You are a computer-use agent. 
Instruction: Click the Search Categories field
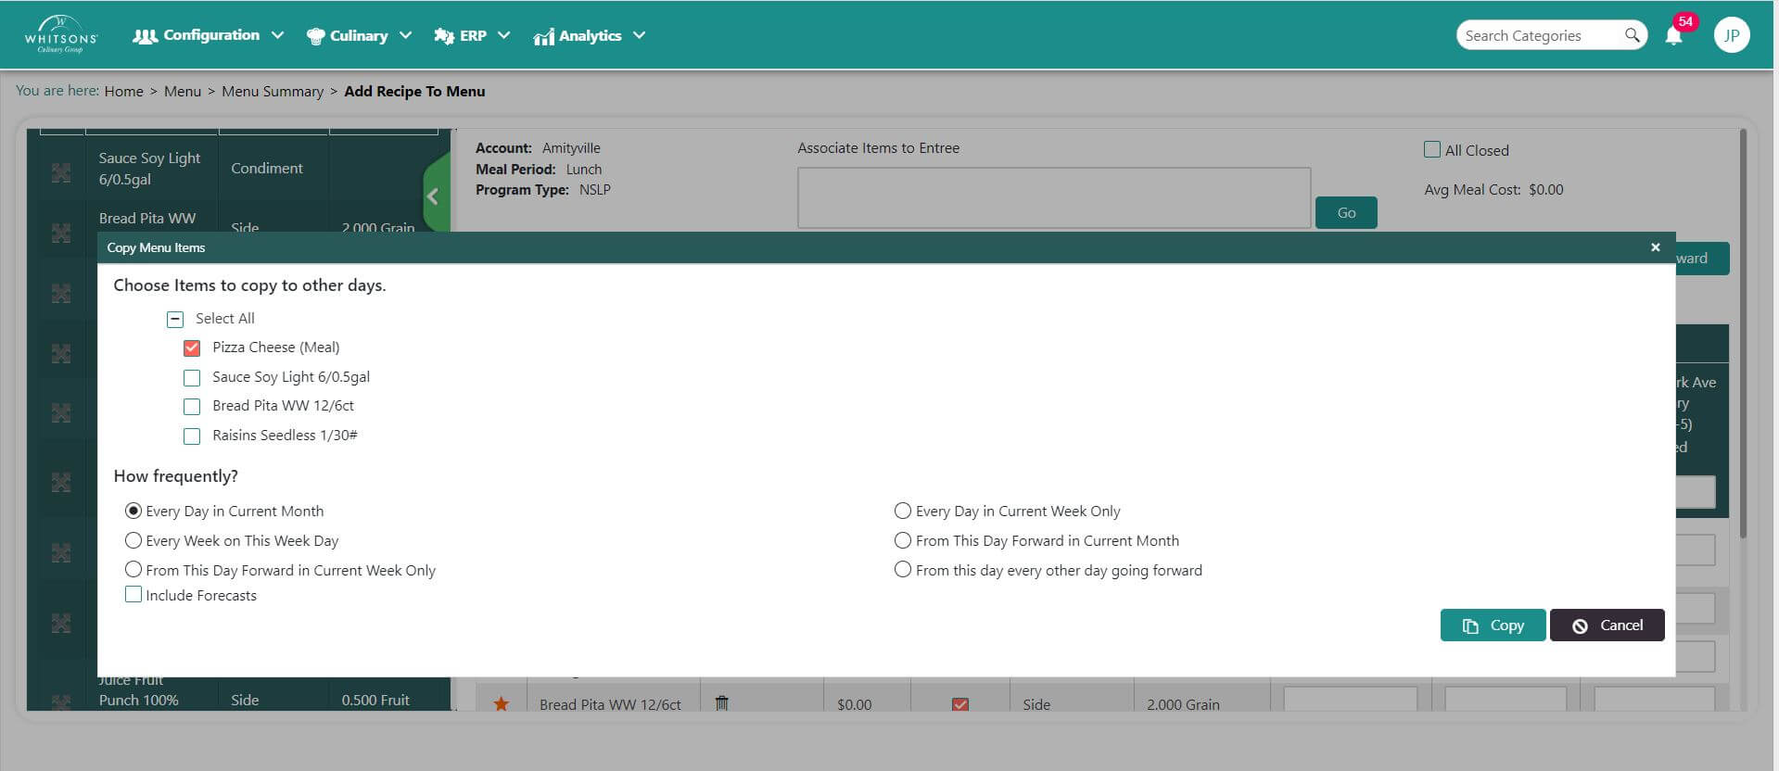(1539, 35)
